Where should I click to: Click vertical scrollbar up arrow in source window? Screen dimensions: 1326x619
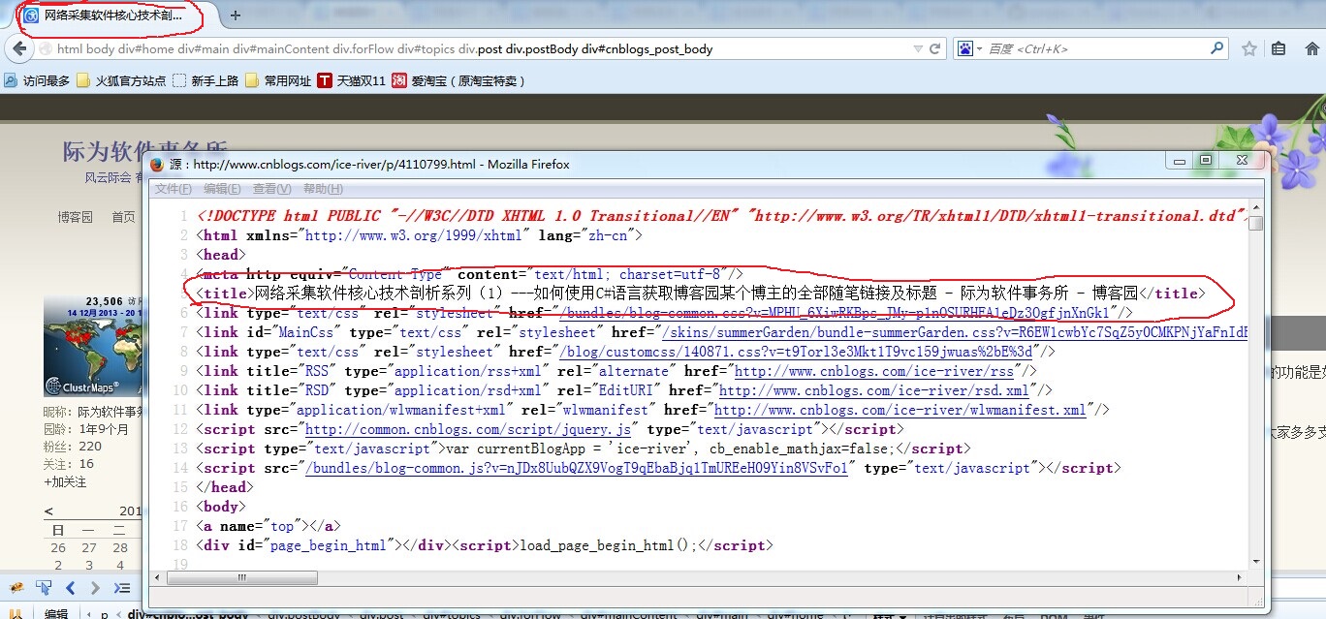click(1255, 208)
